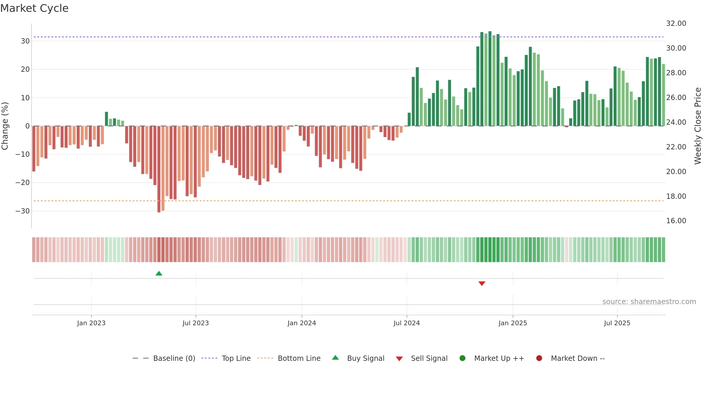Toggle the Baseline (0) legend entry
Viewport: 706px width, 397px height.
coord(164,358)
